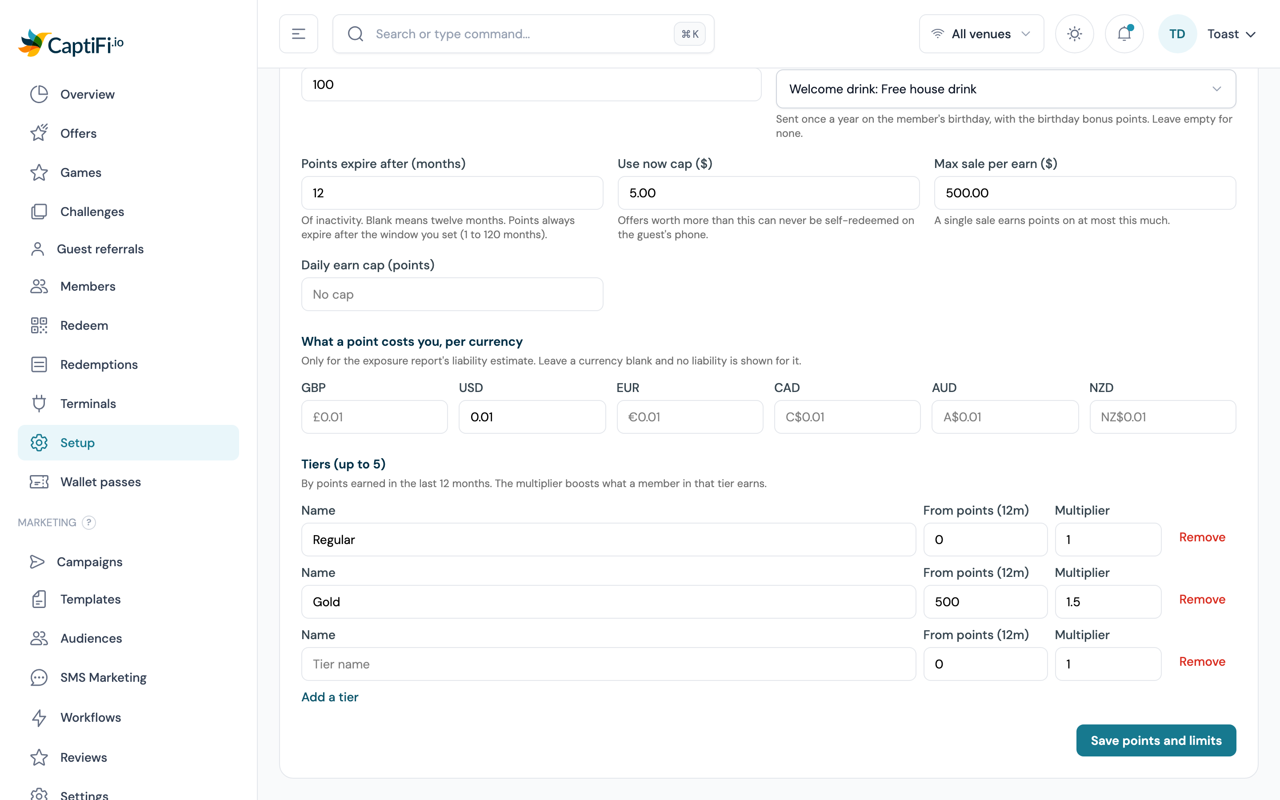Select Setup in the sidebar
This screenshot has width=1280, height=800.
[128, 443]
